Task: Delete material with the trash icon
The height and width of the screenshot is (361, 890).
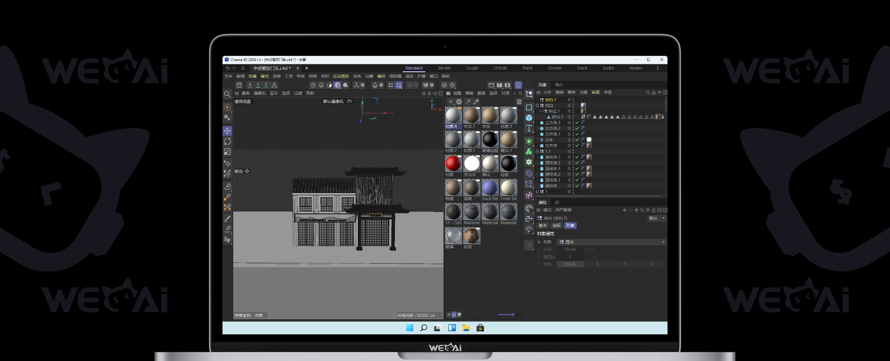Action: (519, 102)
